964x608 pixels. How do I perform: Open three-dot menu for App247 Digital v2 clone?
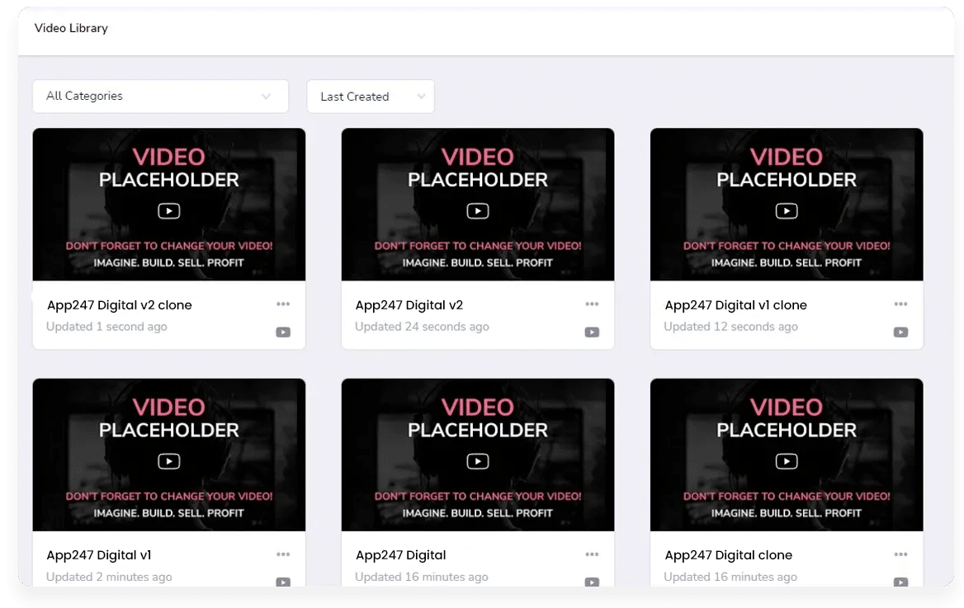[283, 304]
